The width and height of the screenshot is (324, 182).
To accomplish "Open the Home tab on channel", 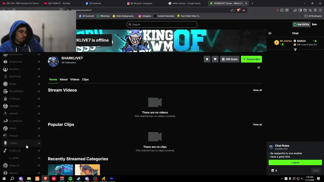I will (53, 79).
